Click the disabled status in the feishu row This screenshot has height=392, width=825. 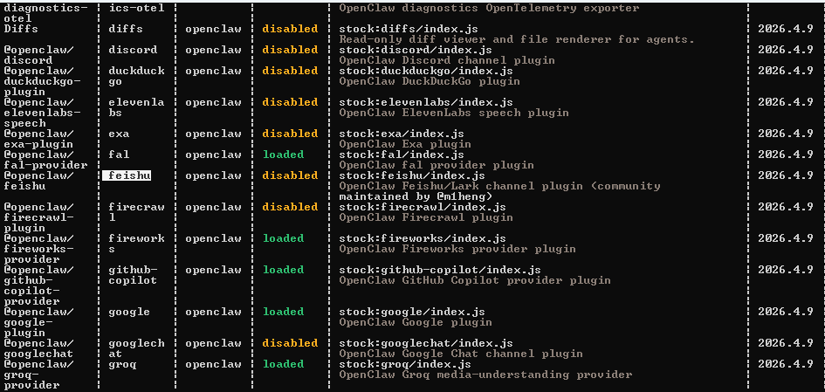(x=289, y=175)
